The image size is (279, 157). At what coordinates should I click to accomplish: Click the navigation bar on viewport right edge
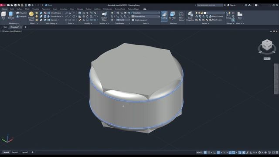(x=276, y=78)
